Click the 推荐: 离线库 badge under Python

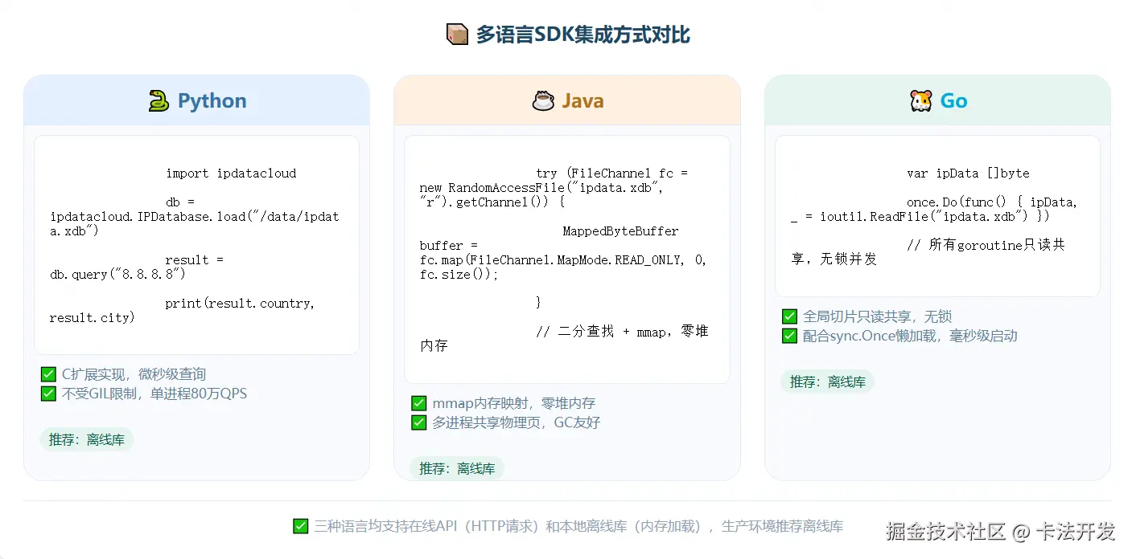click(x=86, y=439)
